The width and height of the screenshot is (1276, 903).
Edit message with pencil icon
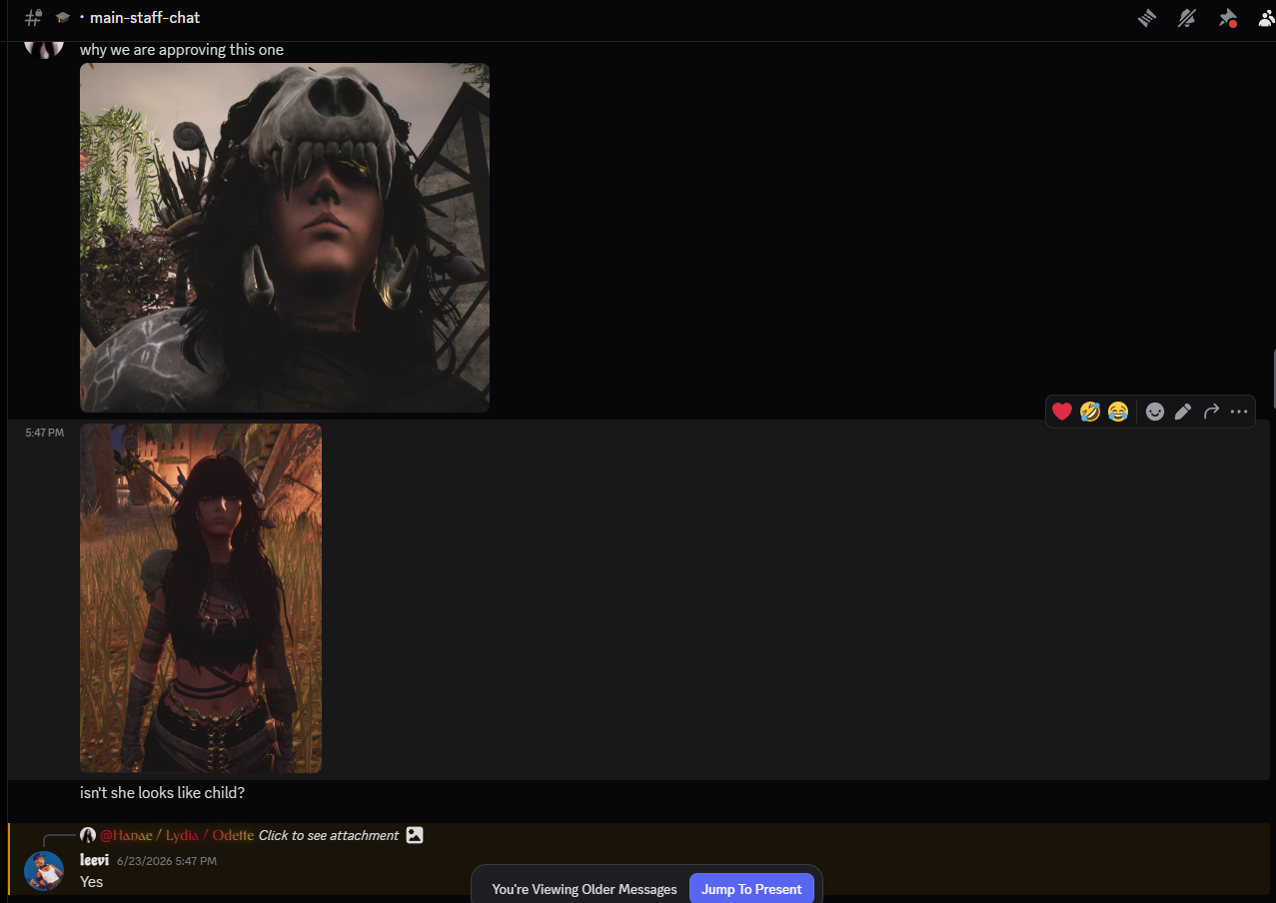click(1183, 412)
